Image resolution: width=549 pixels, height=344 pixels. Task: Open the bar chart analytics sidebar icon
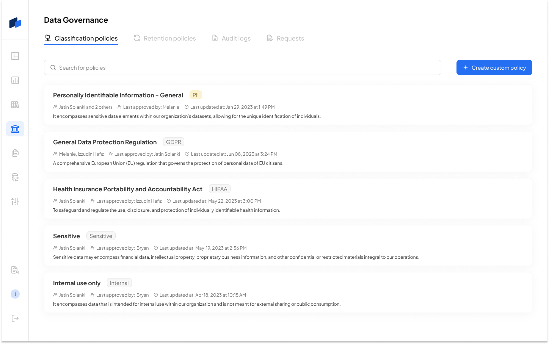click(x=15, y=80)
